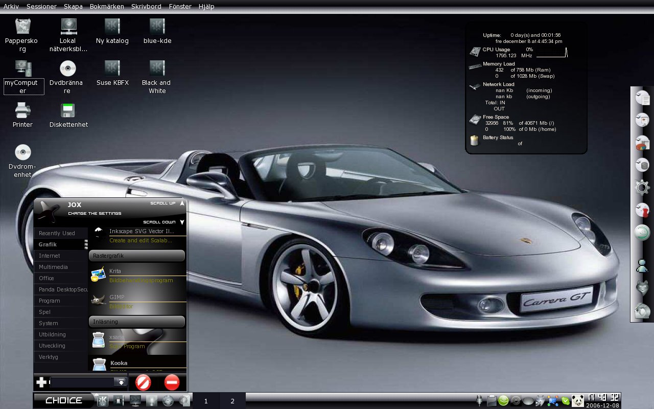Select the Internet category
654x409 pixels.
60,256
